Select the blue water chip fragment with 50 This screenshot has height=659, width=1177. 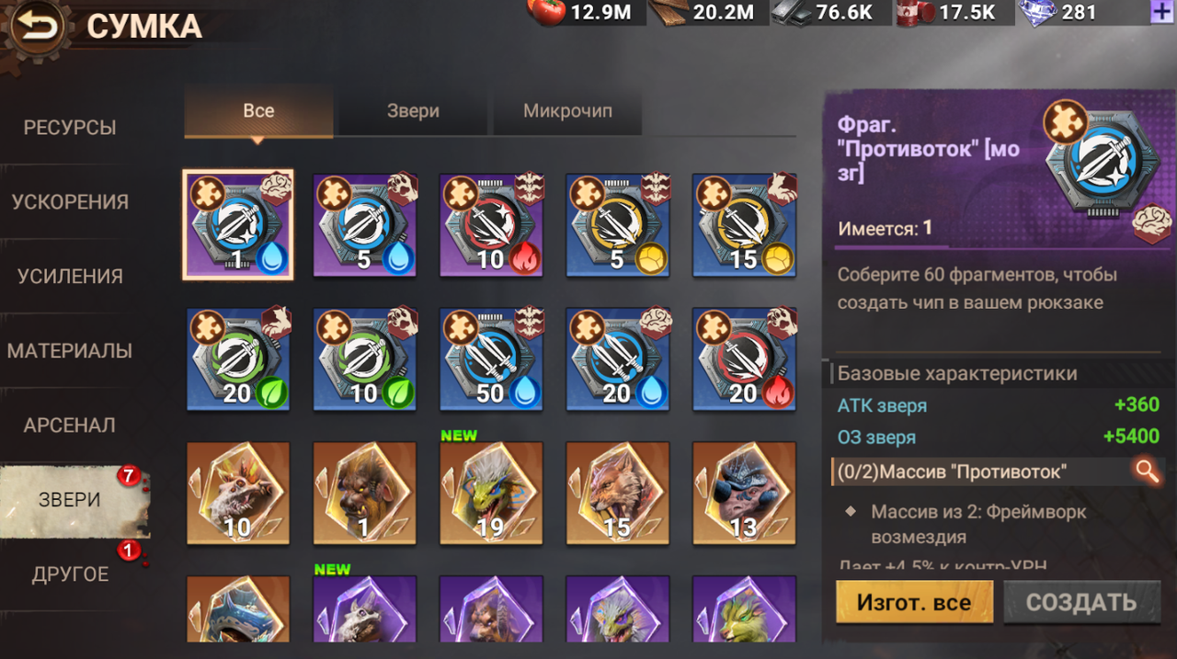coord(491,359)
